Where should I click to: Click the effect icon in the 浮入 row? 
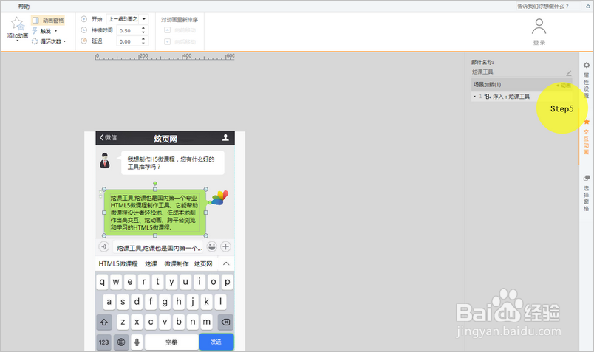[x=488, y=97]
